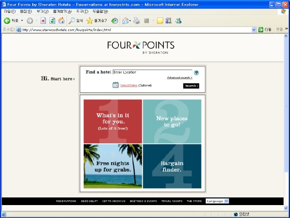The height and width of the screenshot is (218, 290).
Task: Click the calendar icon beside Select Dates
Action: [116, 85]
